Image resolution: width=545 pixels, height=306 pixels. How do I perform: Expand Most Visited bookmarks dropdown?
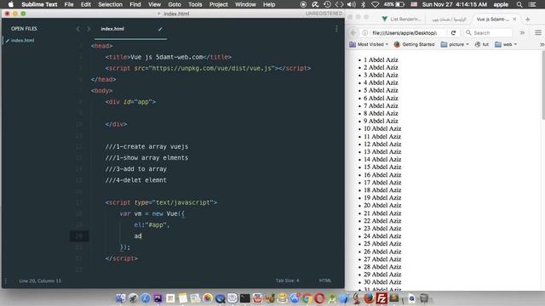(369, 44)
